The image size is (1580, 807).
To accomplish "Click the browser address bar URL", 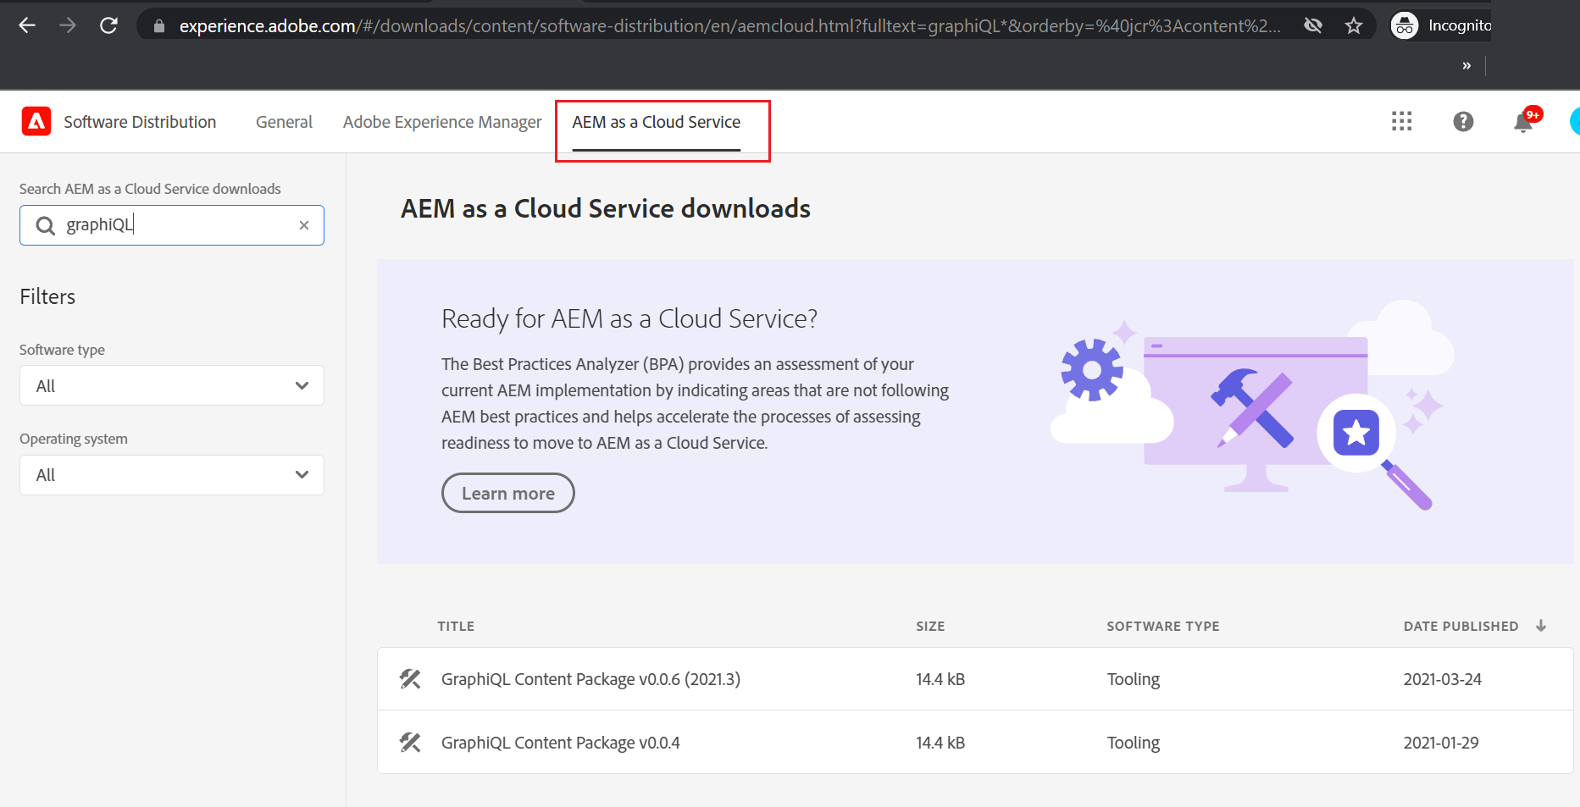I will point(729,25).
